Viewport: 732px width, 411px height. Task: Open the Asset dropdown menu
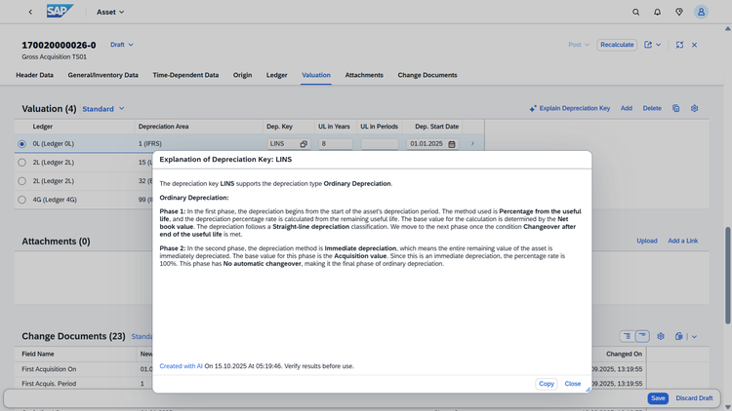point(110,12)
